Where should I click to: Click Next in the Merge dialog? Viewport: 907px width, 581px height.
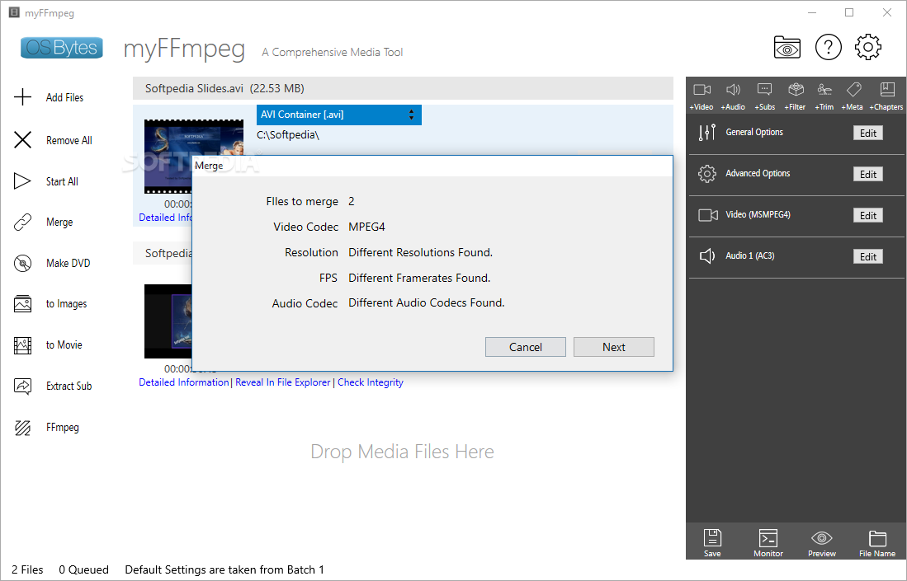pos(614,347)
